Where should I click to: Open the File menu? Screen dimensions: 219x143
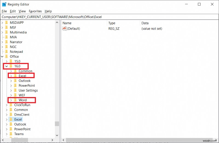[4, 11]
